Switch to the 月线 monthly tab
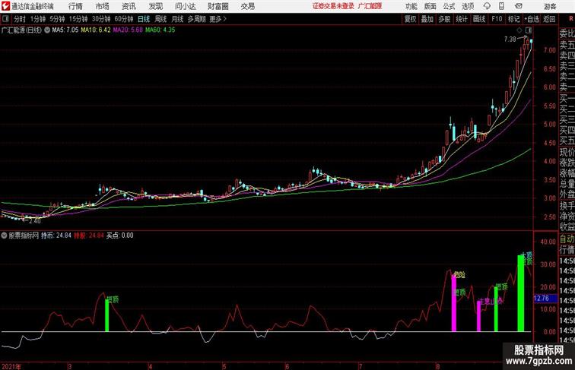575x370 pixels. pyautogui.click(x=177, y=19)
